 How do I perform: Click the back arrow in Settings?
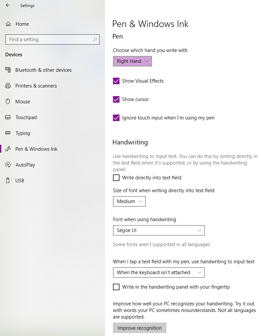[7, 5]
